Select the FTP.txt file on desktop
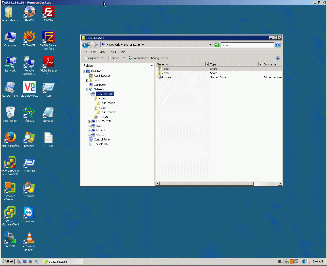327x266 pixels. pyautogui.click(x=48, y=139)
